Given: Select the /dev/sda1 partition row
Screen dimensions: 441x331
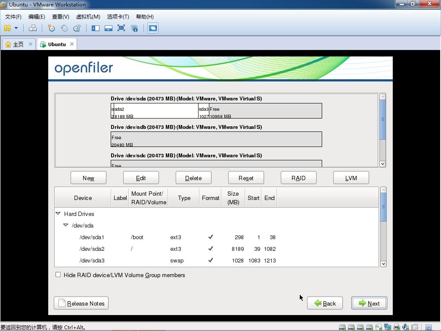Looking at the screenshot, I should pos(217,237).
